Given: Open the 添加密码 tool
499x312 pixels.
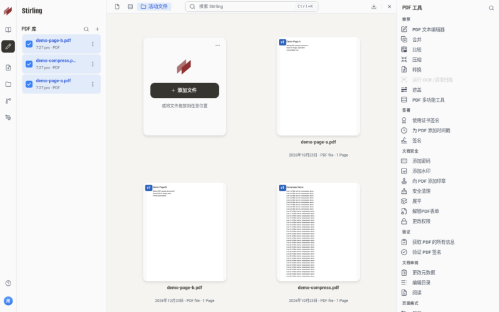Looking at the screenshot, I should point(421,161).
